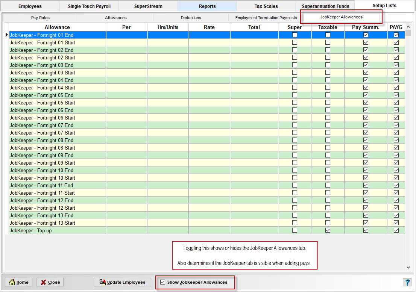Screen dimensions: 416x292
Task: Select the JobKeeper - Fortnight 11 End row
Action: point(207,185)
